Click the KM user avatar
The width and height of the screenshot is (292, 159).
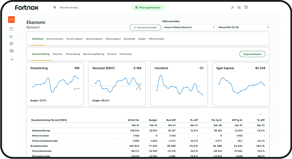tap(11, 20)
